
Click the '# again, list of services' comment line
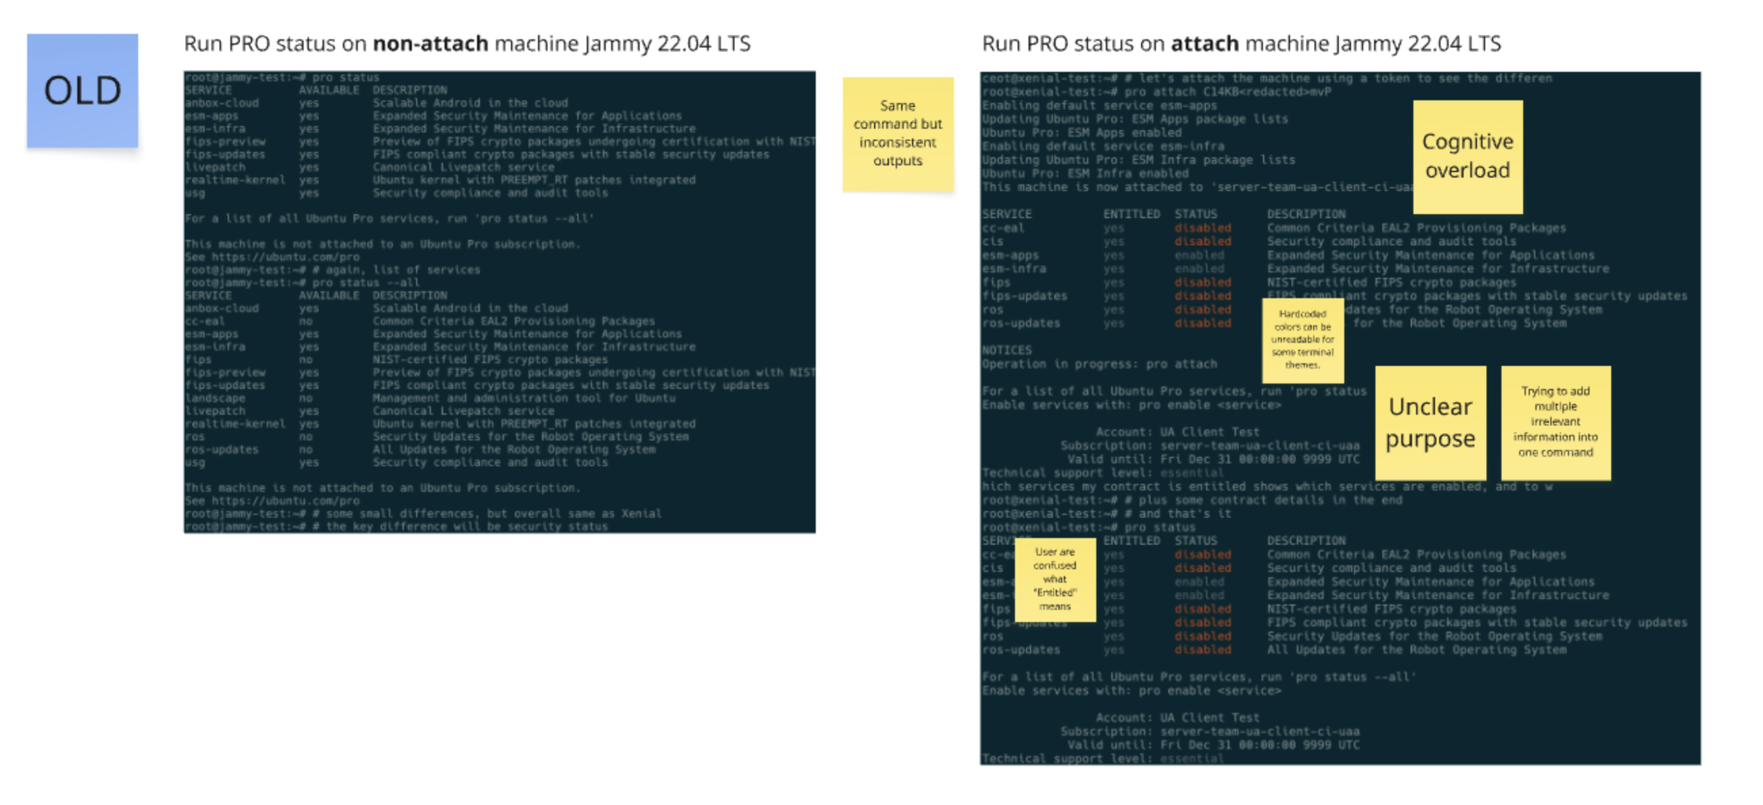pos(333,270)
